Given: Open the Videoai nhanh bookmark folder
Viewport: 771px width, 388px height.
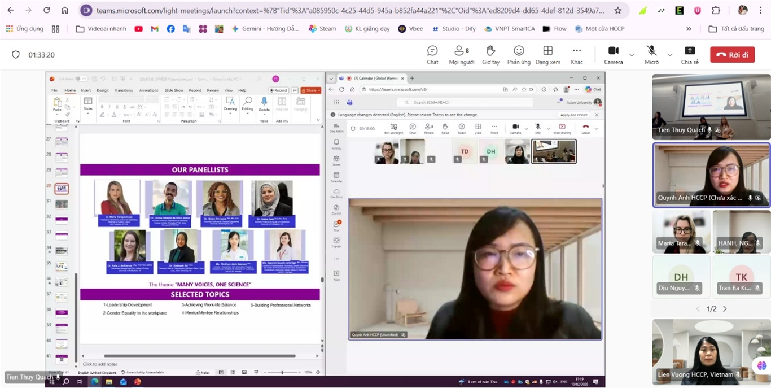Looking at the screenshot, I should pyautogui.click(x=101, y=29).
